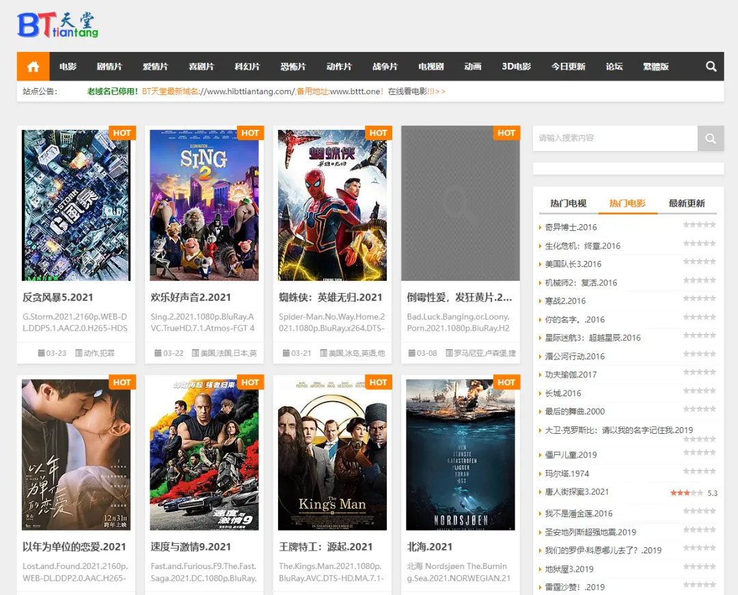Open 僵尸儿童.2019 in the hot list

(x=571, y=455)
